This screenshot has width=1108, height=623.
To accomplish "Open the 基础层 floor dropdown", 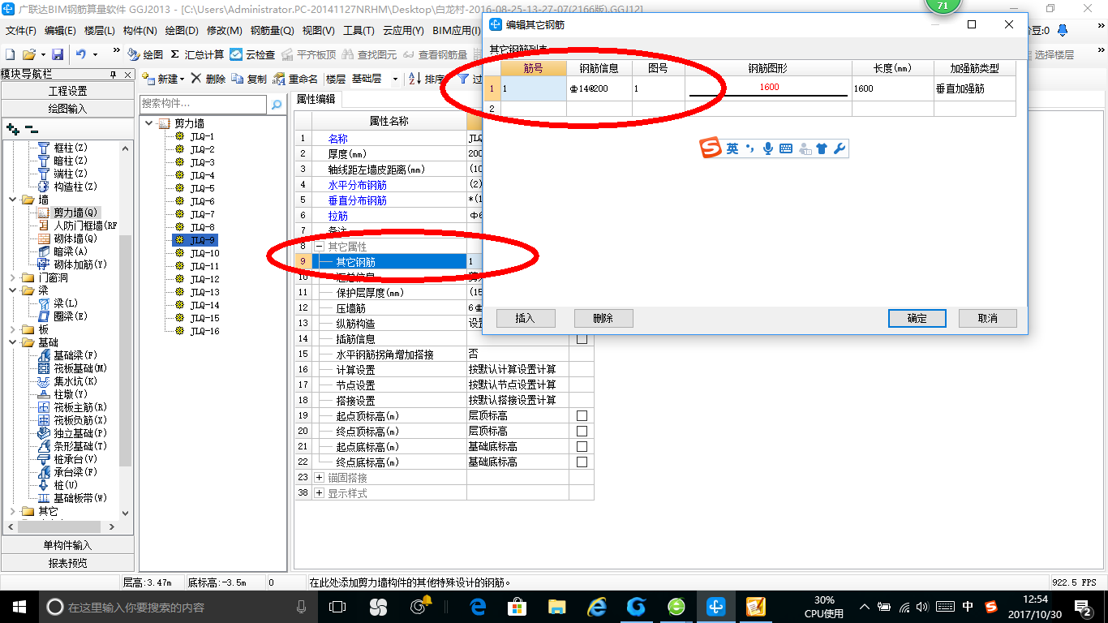I will click(395, 79).
